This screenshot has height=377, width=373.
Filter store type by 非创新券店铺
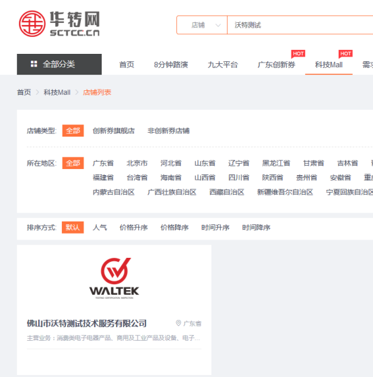click(x=168, y=131)
